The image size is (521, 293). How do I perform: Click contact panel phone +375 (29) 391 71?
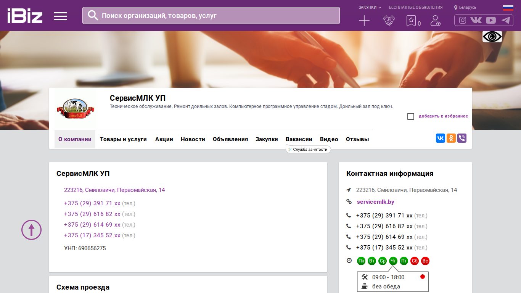pyautogui.click(x=384, y=216)
